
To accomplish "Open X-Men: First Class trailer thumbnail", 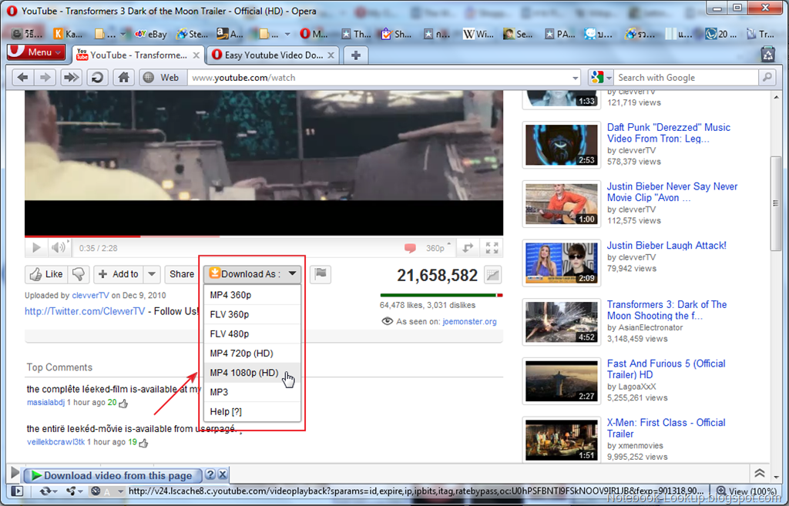I will pos(561,440).
